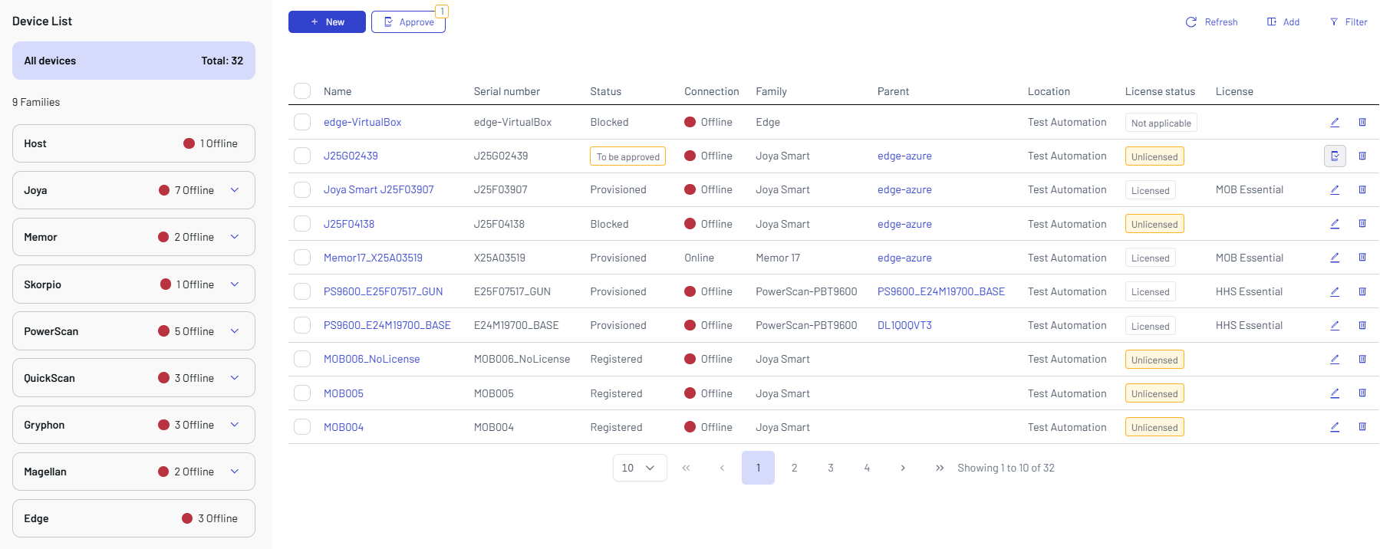Sort by License status column header
Viewport: 1380px width, 549px height.
point(1160,91)
